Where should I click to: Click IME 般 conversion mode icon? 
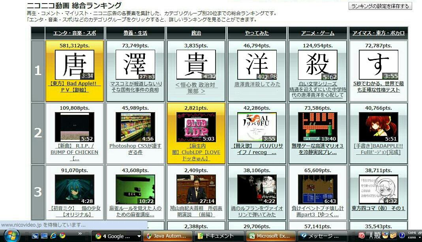coord(378,236)
